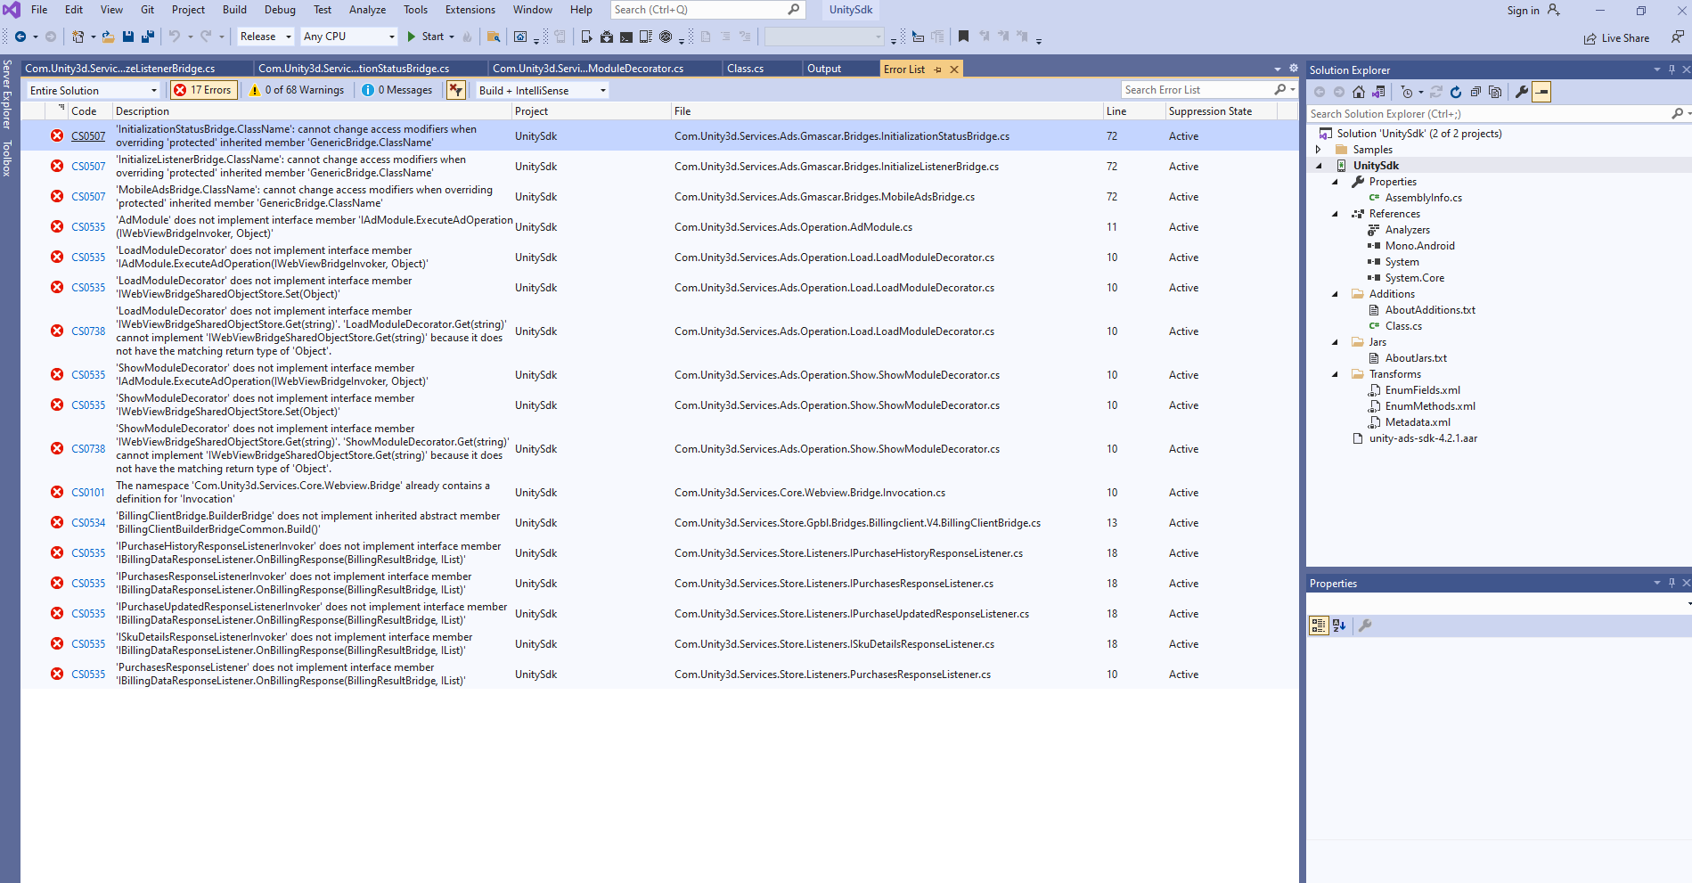Click the Navigate Backward arrow icon
The width and height of the screenshot is (1692, 883).
click(x=20, y=37)
